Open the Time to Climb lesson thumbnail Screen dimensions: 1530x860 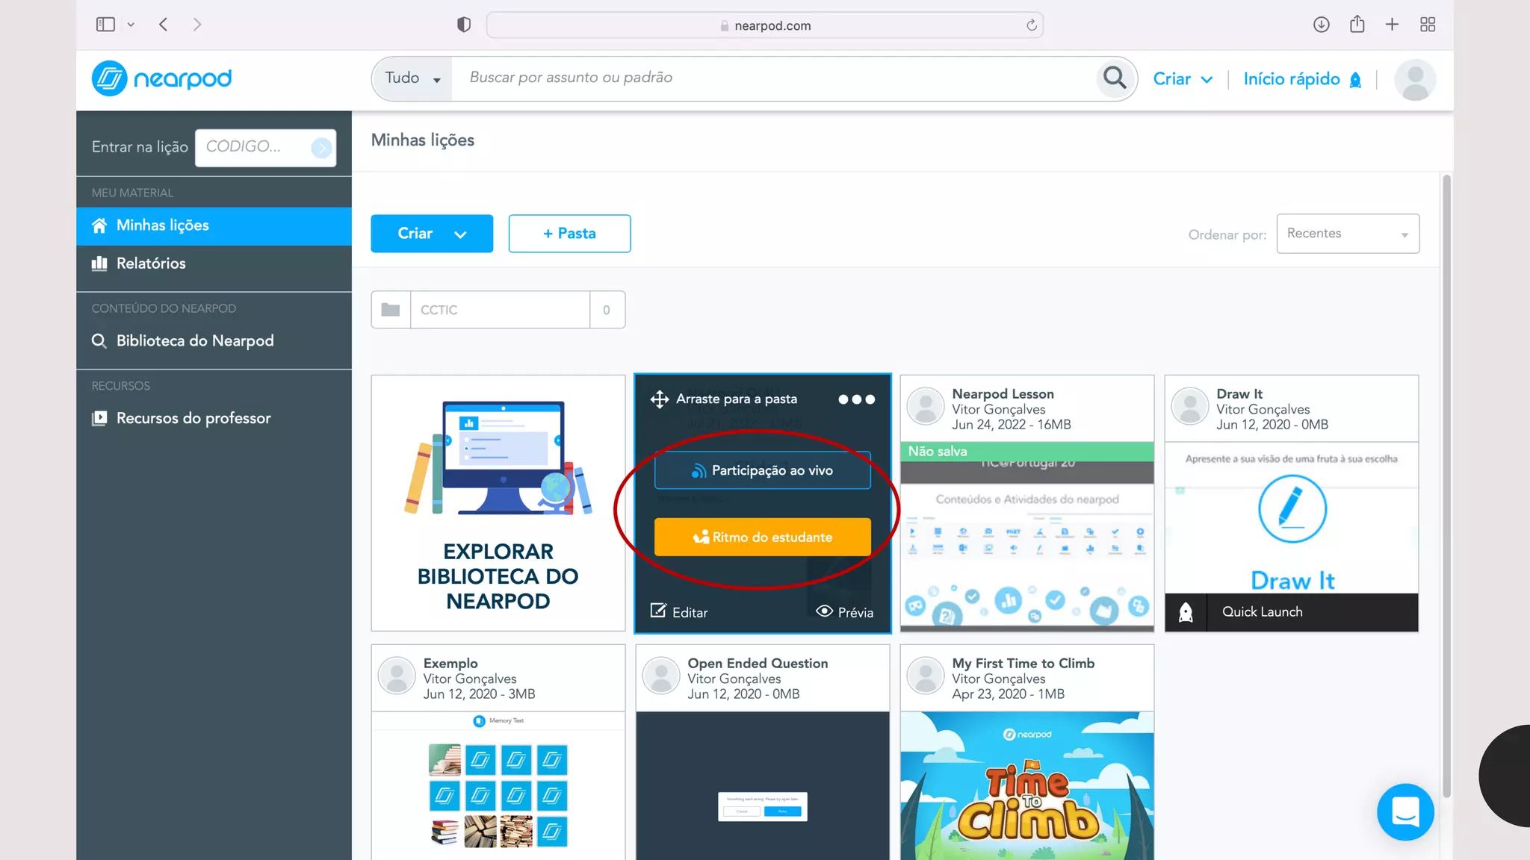pos(1026,784)
